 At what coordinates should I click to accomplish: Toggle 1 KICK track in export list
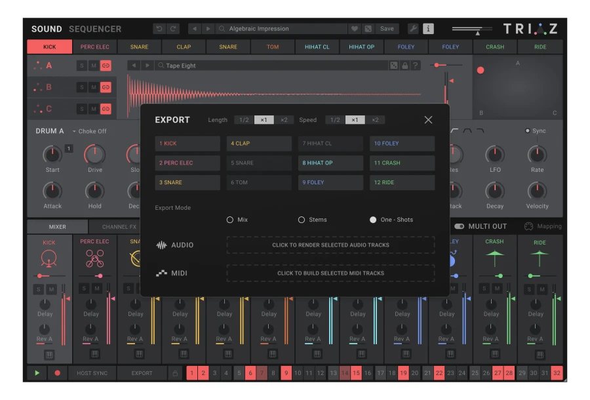(187, 144)
